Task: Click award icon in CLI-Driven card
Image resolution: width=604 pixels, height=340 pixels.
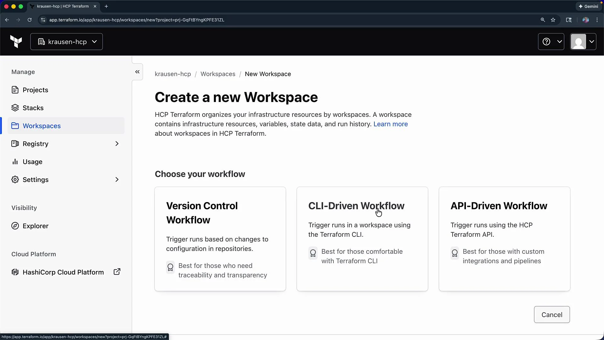Action: click(313, 253)
